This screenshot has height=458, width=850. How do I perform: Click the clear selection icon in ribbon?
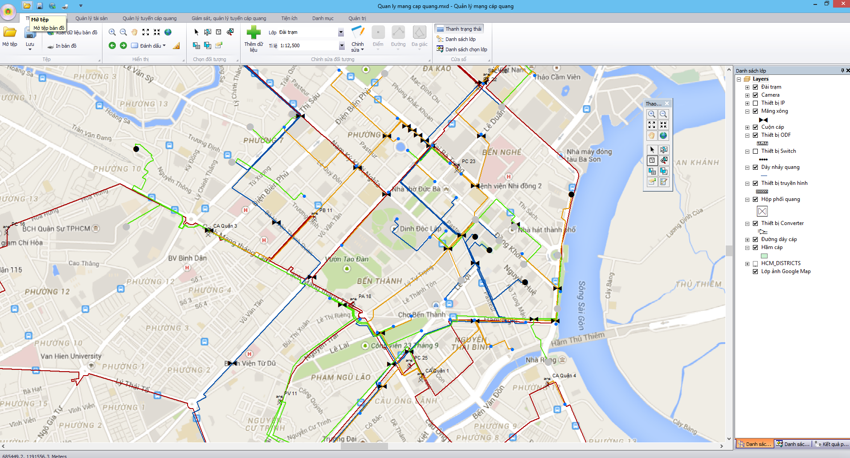pyautogui.click(x=219, y=32)
